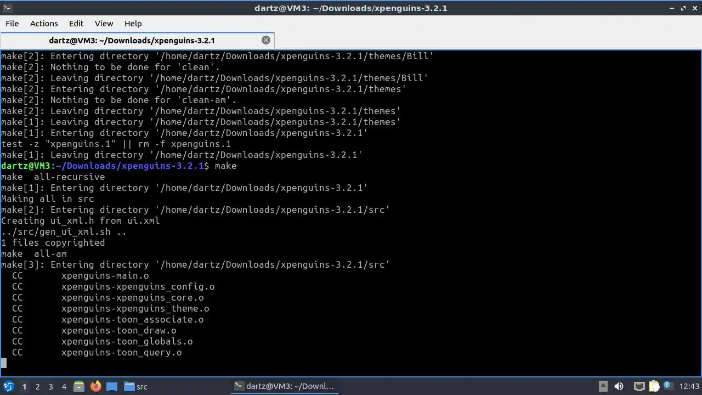Click the 12:43 panel clock
The width and height of the screenshot is (702, 395).
point(689,386)
